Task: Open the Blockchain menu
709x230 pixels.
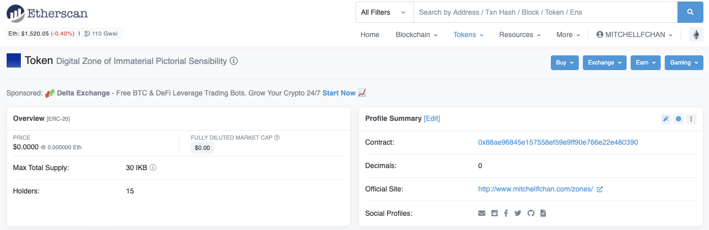Action: click(x=417, y=35)
